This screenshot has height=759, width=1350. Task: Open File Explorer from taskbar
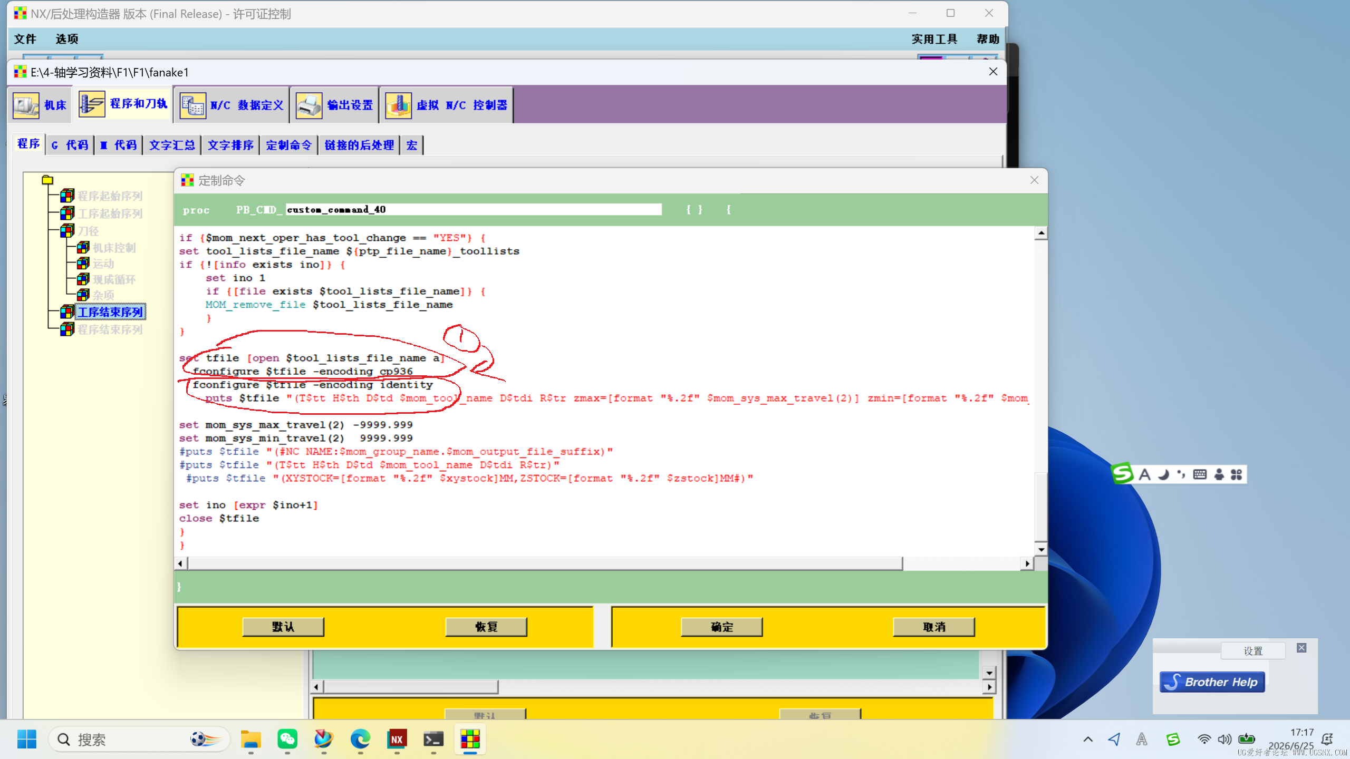click(x=250, y=739)
